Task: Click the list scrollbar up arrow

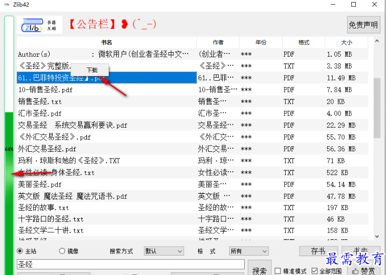Action: pyautogui.click(x=377, y=41)
